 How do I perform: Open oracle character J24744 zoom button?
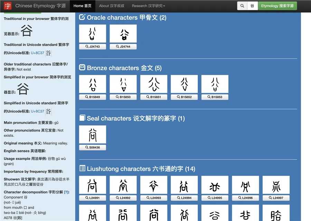click(x=123, y=47)
